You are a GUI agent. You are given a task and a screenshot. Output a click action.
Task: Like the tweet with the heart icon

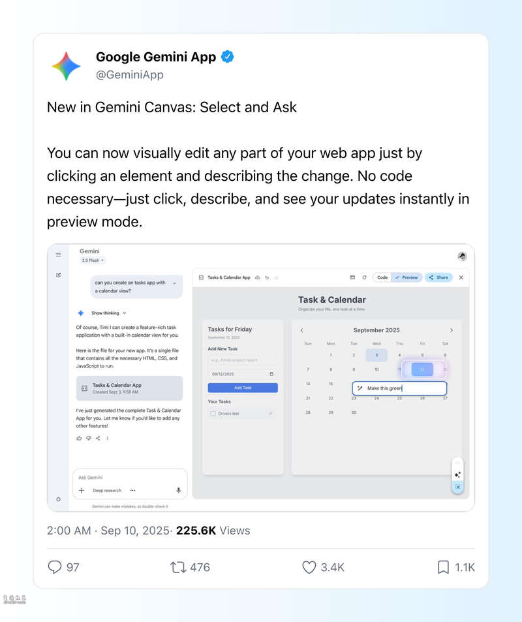(x=309, y=567)
